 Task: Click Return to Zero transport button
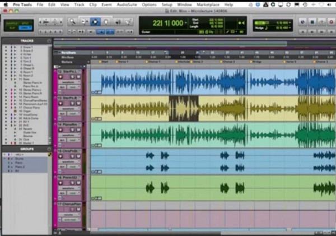pos(302,32)
